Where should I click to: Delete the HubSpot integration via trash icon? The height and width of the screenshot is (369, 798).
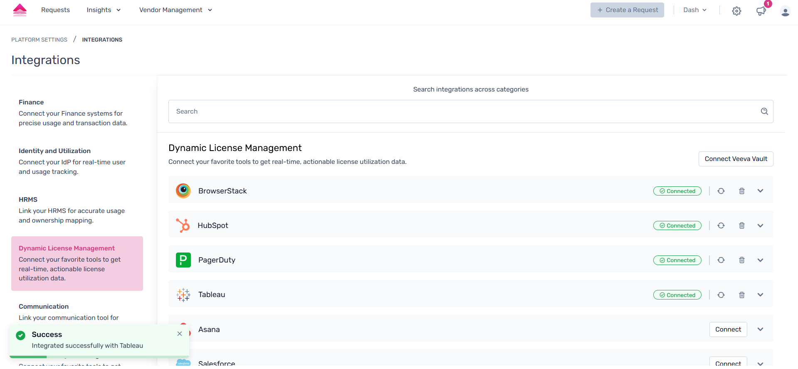point(741,225)
